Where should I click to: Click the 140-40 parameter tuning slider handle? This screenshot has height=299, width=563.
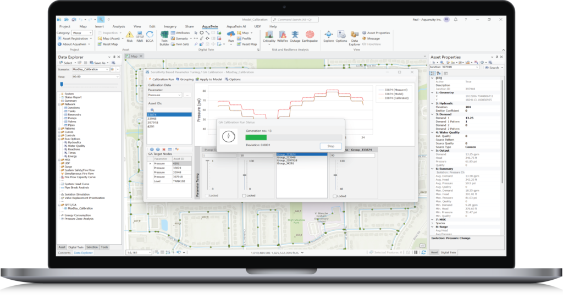click(x=335, y=175)
